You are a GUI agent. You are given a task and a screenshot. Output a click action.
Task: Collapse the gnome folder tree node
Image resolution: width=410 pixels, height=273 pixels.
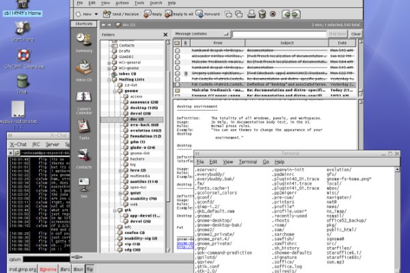point(114,91)
